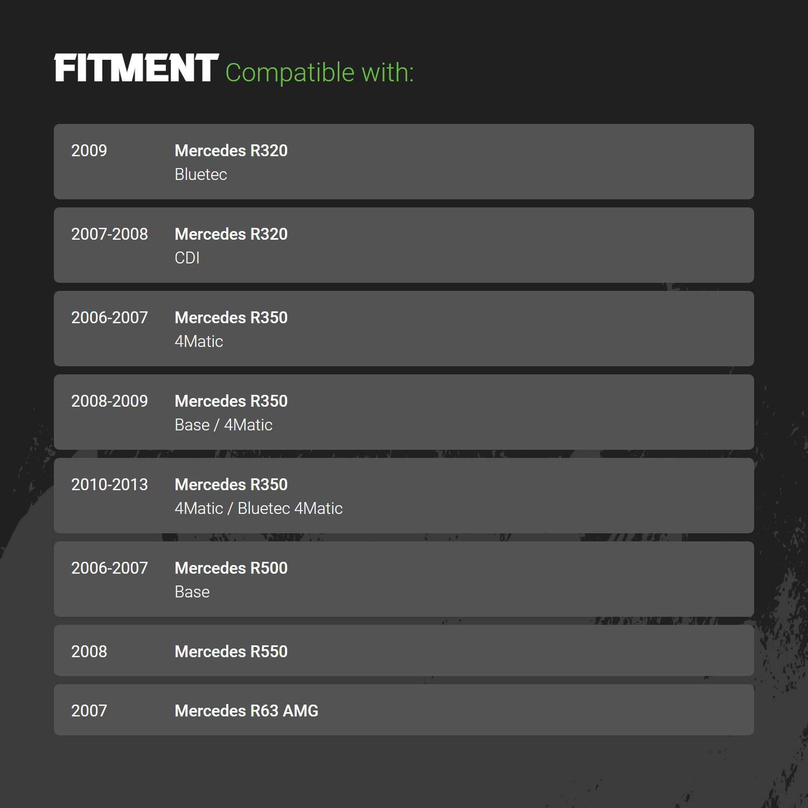808x808 pixels.
Task: Click the Mercedes R500 model title
Action: coord(231,568)
